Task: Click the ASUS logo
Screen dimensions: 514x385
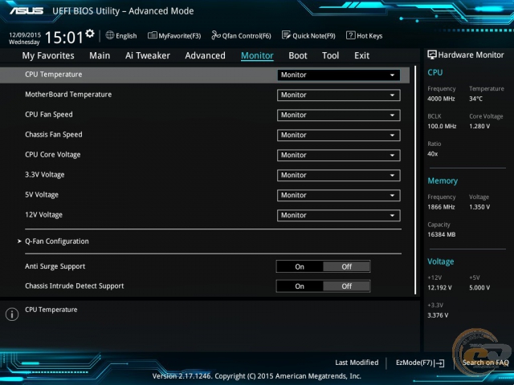Action: tap(27, 10)
